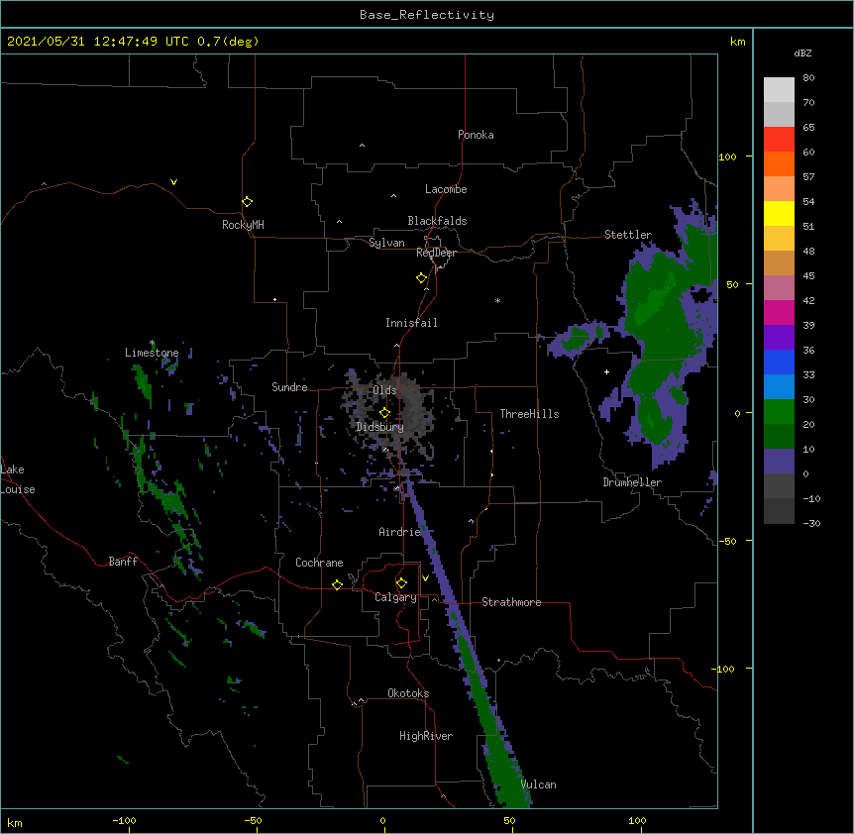Image resolution: width=854 pixels, height=834 pixels.
Task: Click the light gray 70-80 dBZ swatch
Action: (x=779, y=90)
